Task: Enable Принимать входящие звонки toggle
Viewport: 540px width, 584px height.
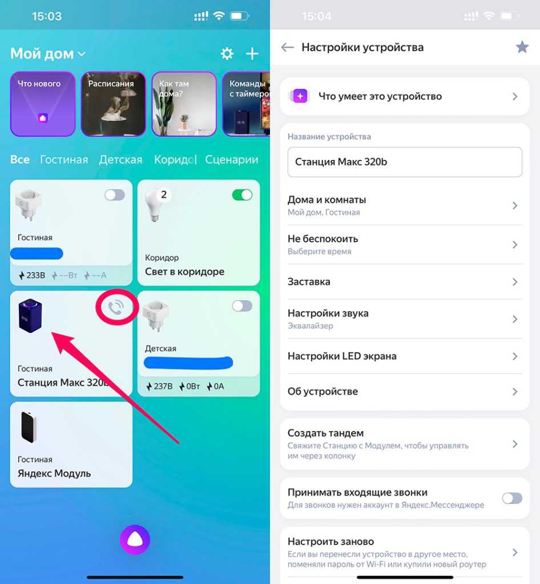Action: (512, 498)
